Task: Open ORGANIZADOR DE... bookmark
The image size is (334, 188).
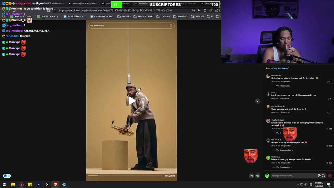Action: tap(49, 16)
